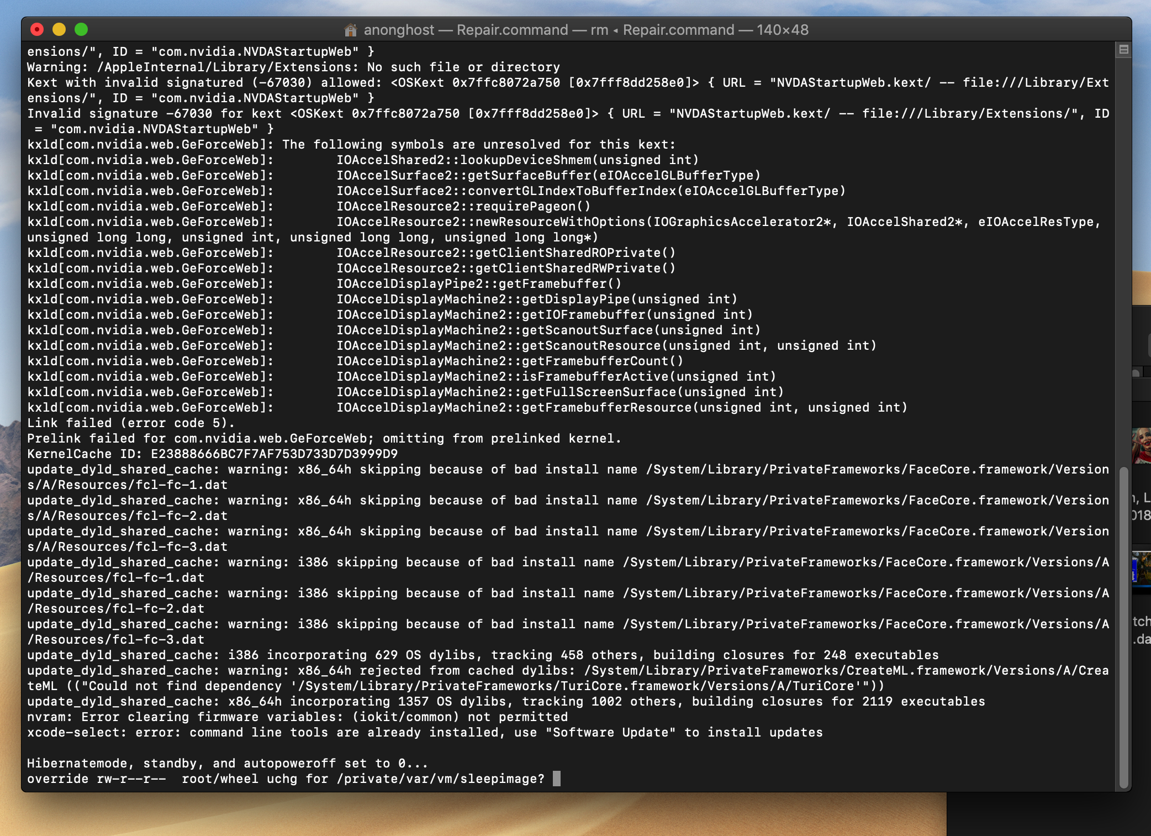Click the window title text 'anonghost — Repair.command'

pyautogui.click(x=465, y=30)
